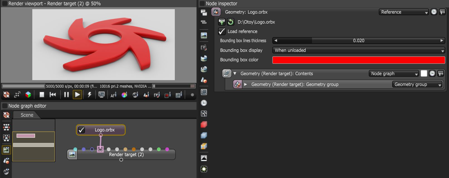Image resolution: width=449 pixels, height=178 pixels.
Task: Adjust Bounding box lines thickness slider
Action: tap(359, 40)
